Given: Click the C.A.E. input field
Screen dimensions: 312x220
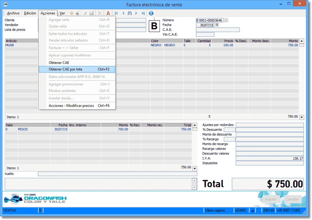Looking at the screenshot, I should 217,30.
